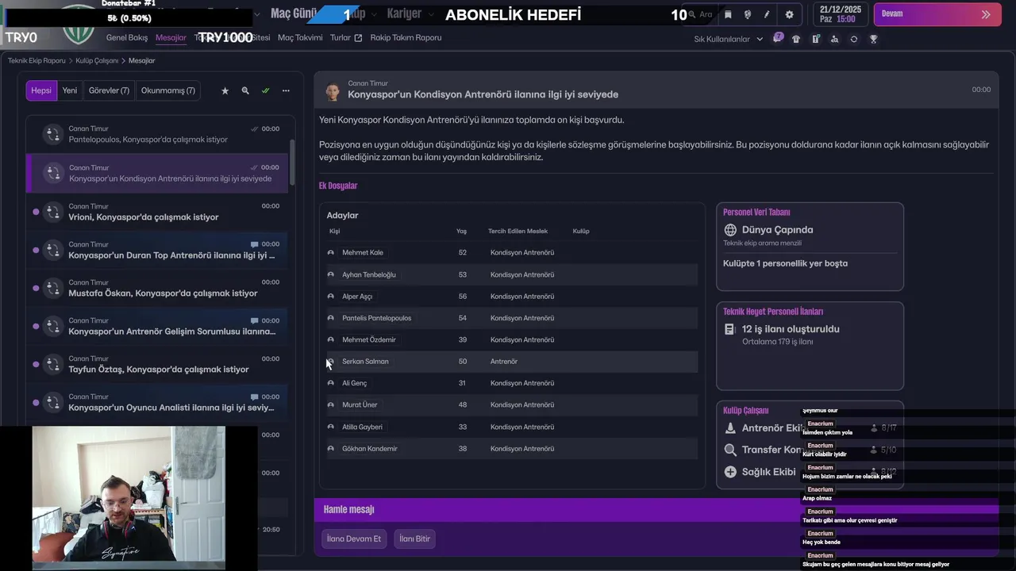
Task: Click the magnifier search icon above message list
Action: click(245, 90)
